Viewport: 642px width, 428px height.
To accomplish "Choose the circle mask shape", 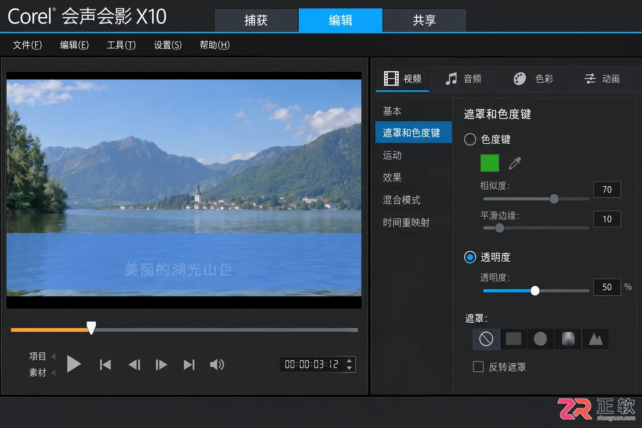I will [540, 339].
